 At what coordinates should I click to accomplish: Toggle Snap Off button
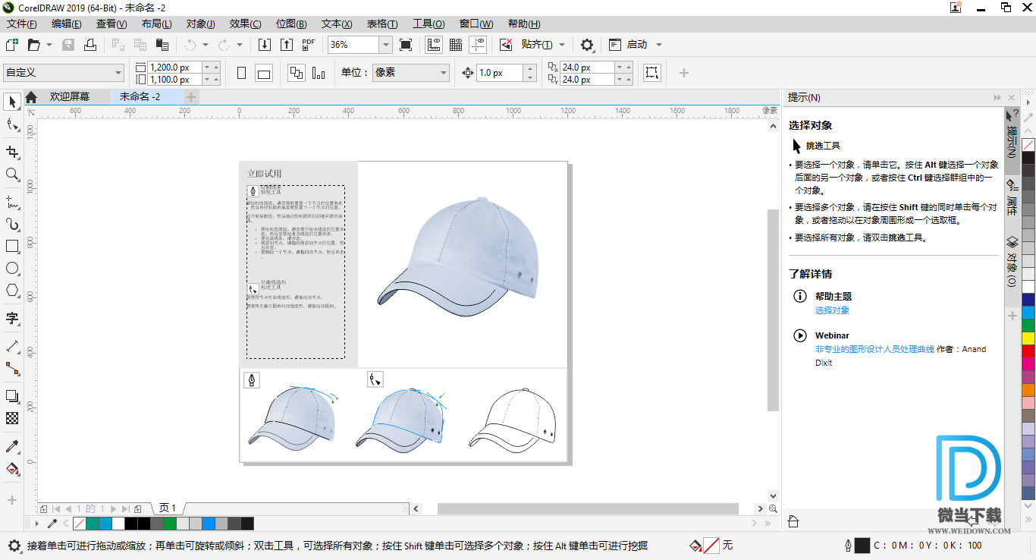[x=506, y=45]
